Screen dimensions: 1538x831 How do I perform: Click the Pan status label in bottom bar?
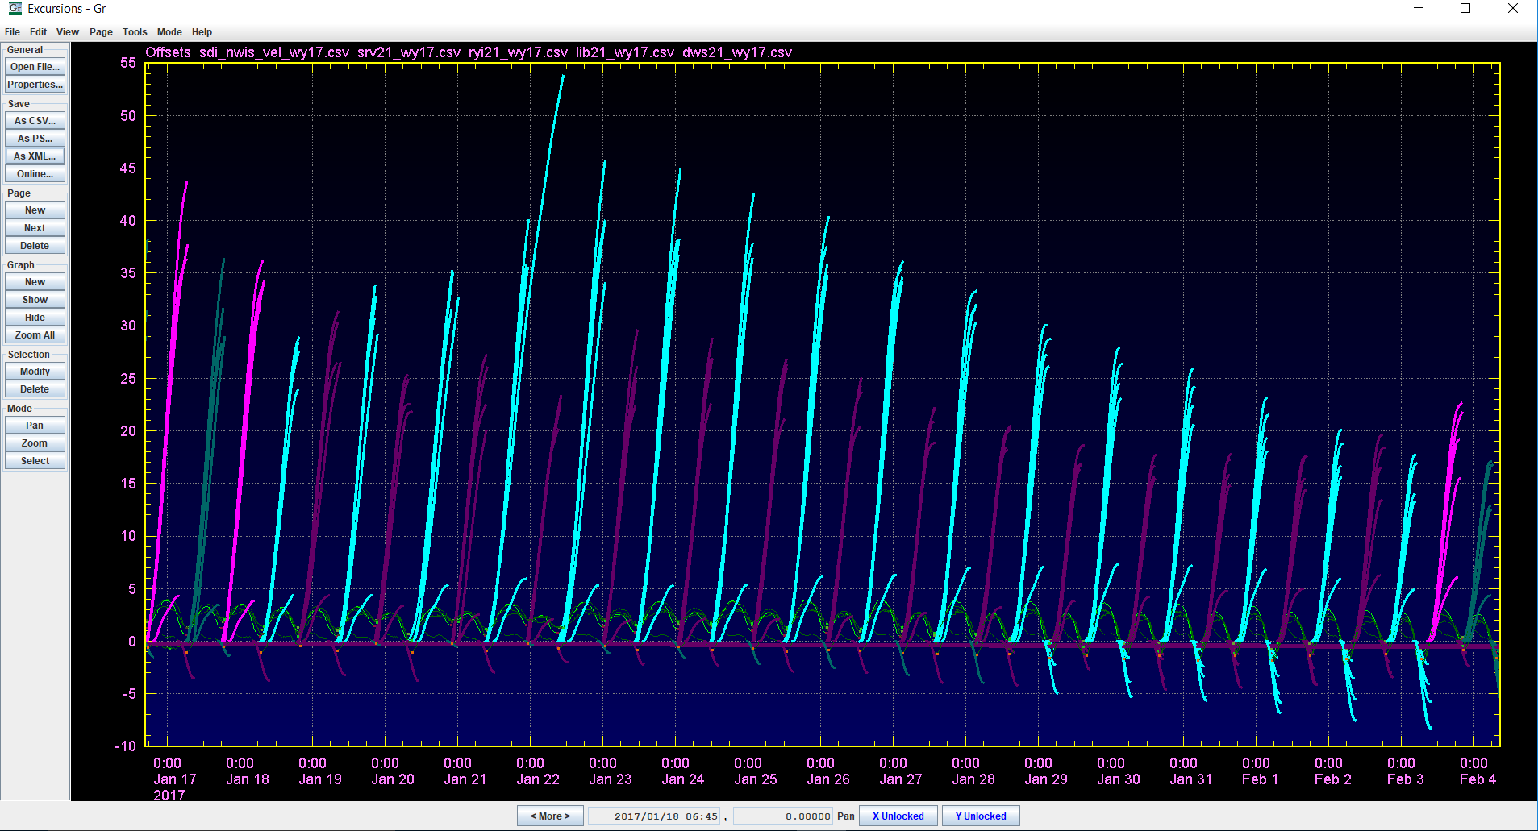(x=845, y=816)
